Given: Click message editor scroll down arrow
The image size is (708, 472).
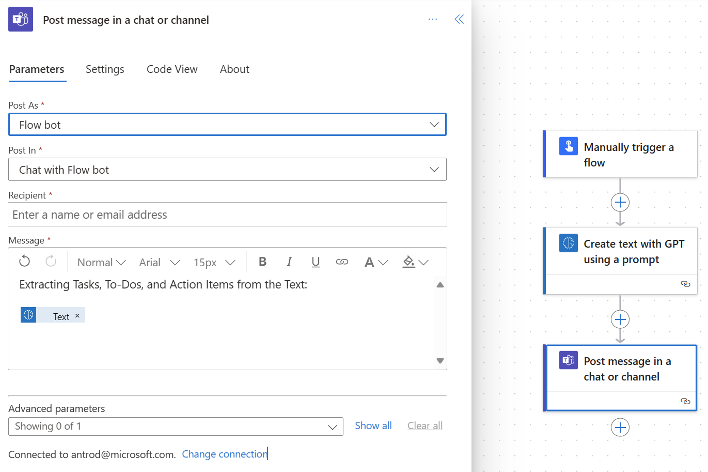Looking at the screenshot, I should (x=440, y=361).
